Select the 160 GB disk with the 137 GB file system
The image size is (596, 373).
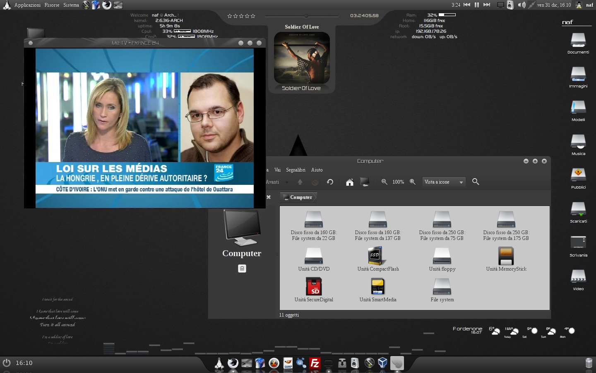(378, 226)
